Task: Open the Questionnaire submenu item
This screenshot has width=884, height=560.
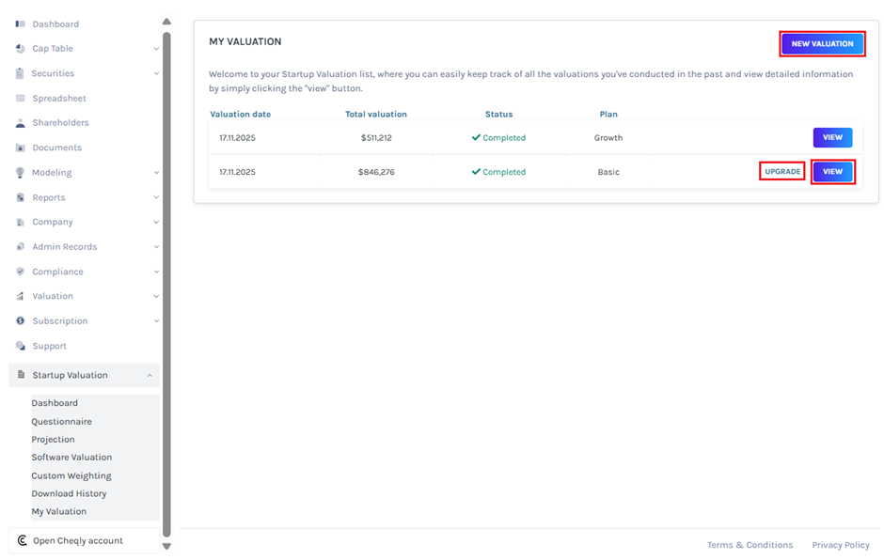Action: point(61,422)
